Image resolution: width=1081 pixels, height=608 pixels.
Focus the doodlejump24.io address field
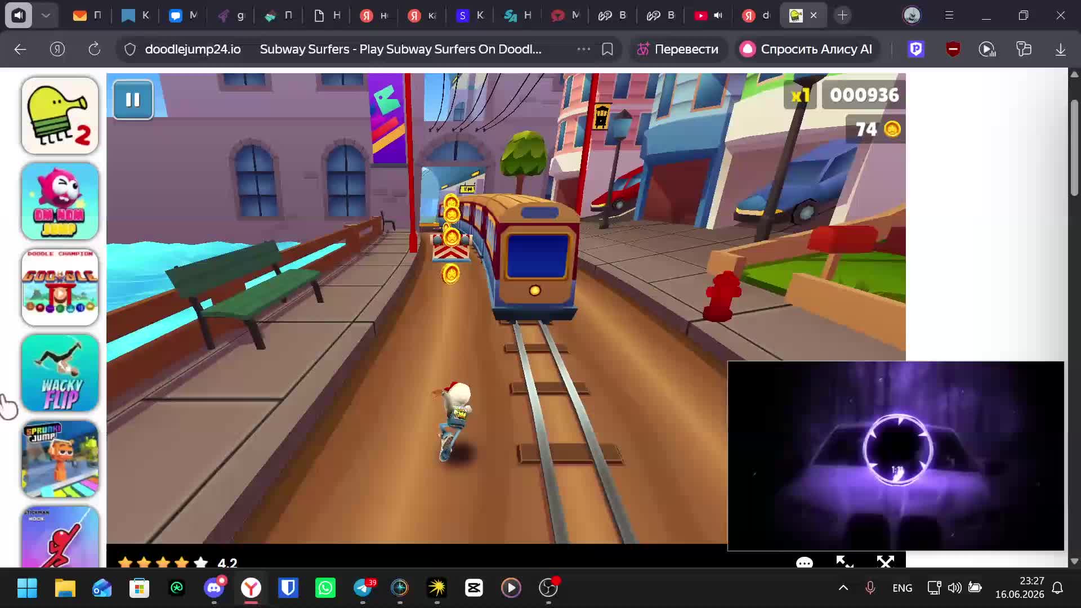193,50
